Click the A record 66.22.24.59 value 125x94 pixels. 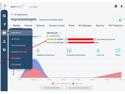point(54,36)
